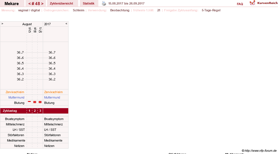Click the bleeding mark for cycle day 2

[35, 102]
